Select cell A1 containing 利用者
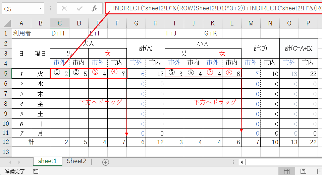Image resolution: width=322 pixels, height=175 pixels. pos(21,33)
